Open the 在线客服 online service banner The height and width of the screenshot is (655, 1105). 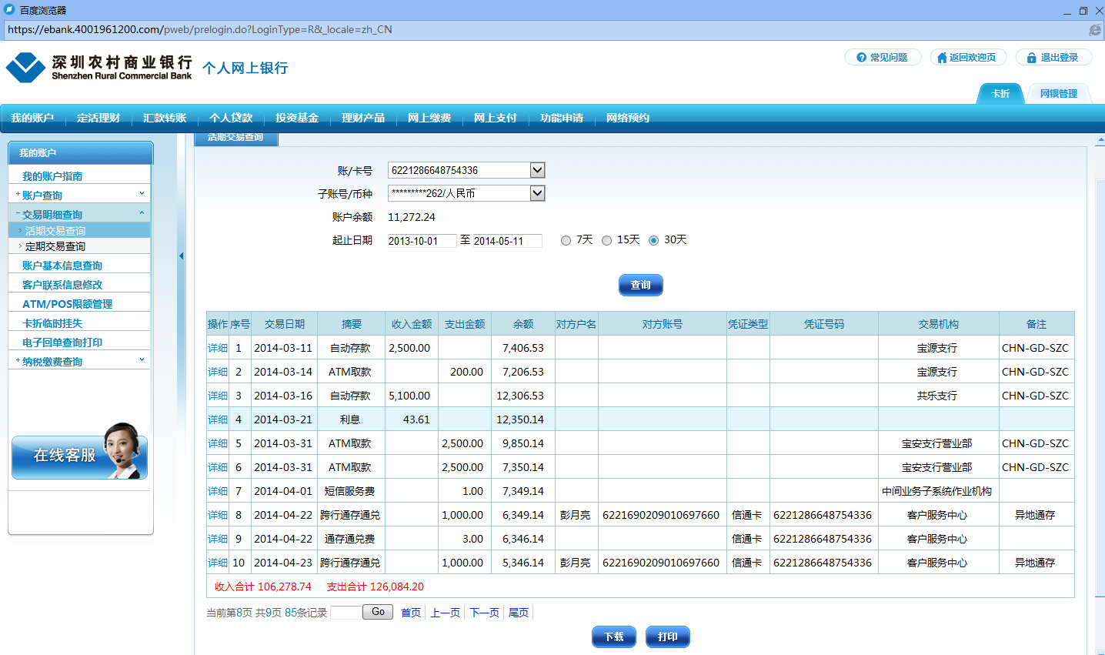pyautogui.click(x=79, y=454)
